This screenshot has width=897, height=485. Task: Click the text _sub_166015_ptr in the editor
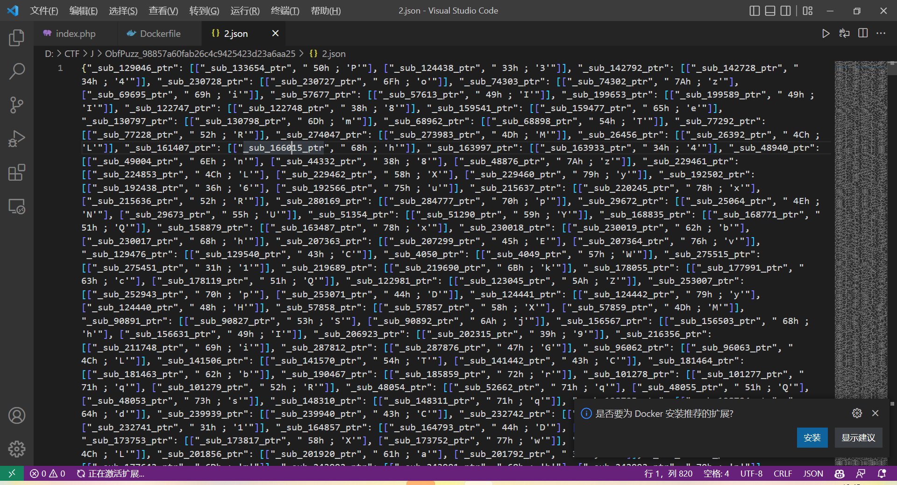tap(283, 148)
